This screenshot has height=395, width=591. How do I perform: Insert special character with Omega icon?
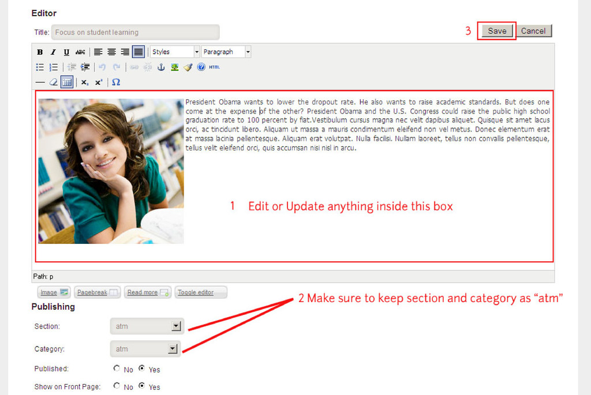pos(116,82)
